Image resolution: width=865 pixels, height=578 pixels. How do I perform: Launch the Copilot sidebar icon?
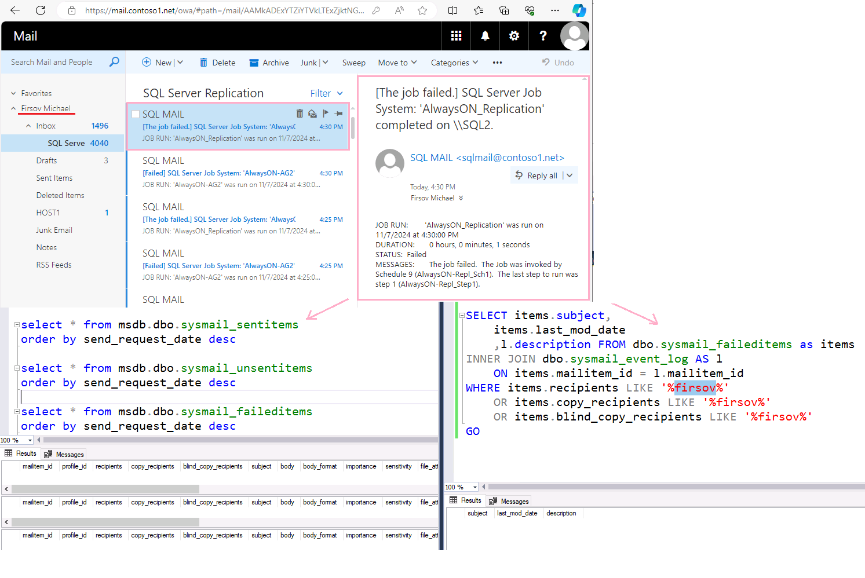pyautogui.click(x=579, y=10)
